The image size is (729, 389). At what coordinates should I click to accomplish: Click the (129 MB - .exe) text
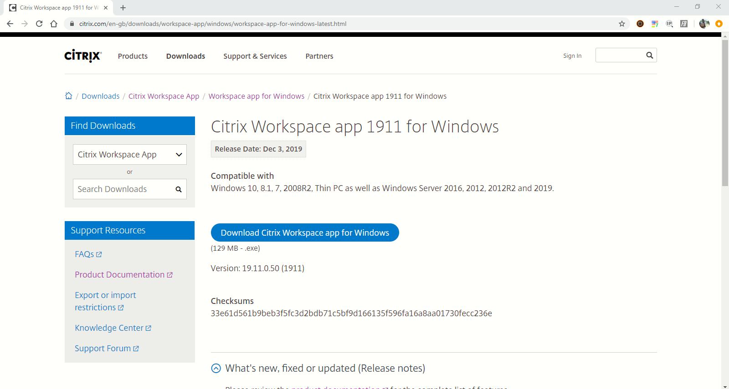pyautogui.click(x=236, y=248)
